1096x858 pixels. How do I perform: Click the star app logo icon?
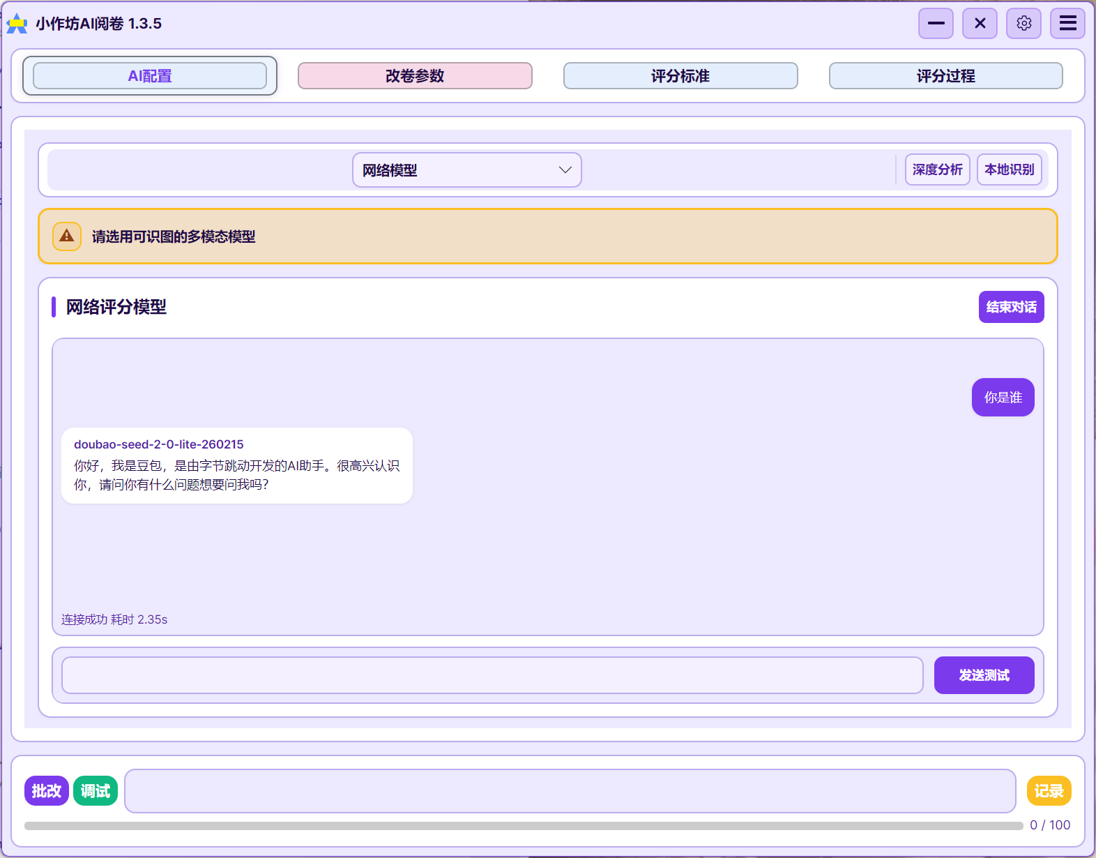[x=17, y=24]
